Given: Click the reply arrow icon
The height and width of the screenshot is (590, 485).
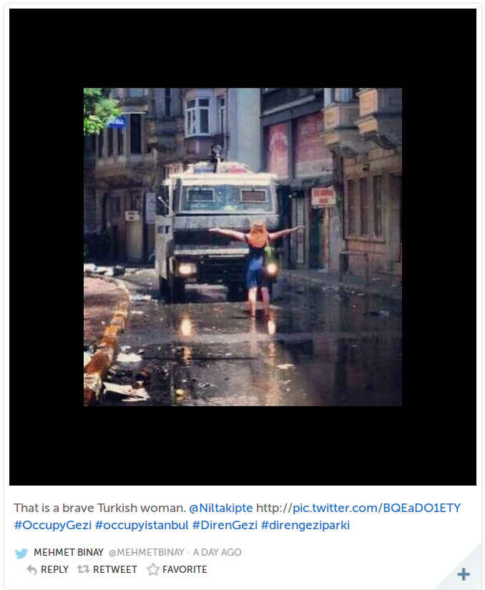Looking at the screenshot, I should (32, 570).
